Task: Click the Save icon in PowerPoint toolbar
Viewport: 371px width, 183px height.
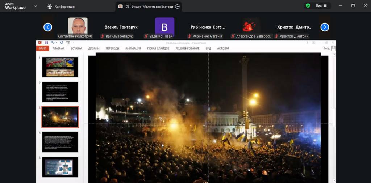Action: [x=46, y=43]
